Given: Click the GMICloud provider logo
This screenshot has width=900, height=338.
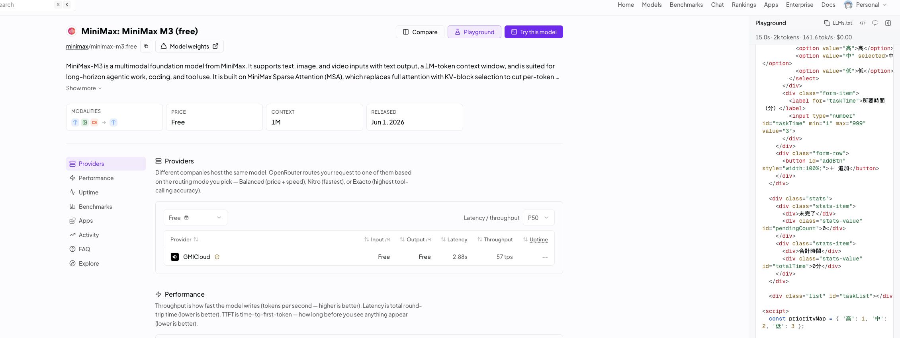Looking at the screenshot, I should click(175, 257).
